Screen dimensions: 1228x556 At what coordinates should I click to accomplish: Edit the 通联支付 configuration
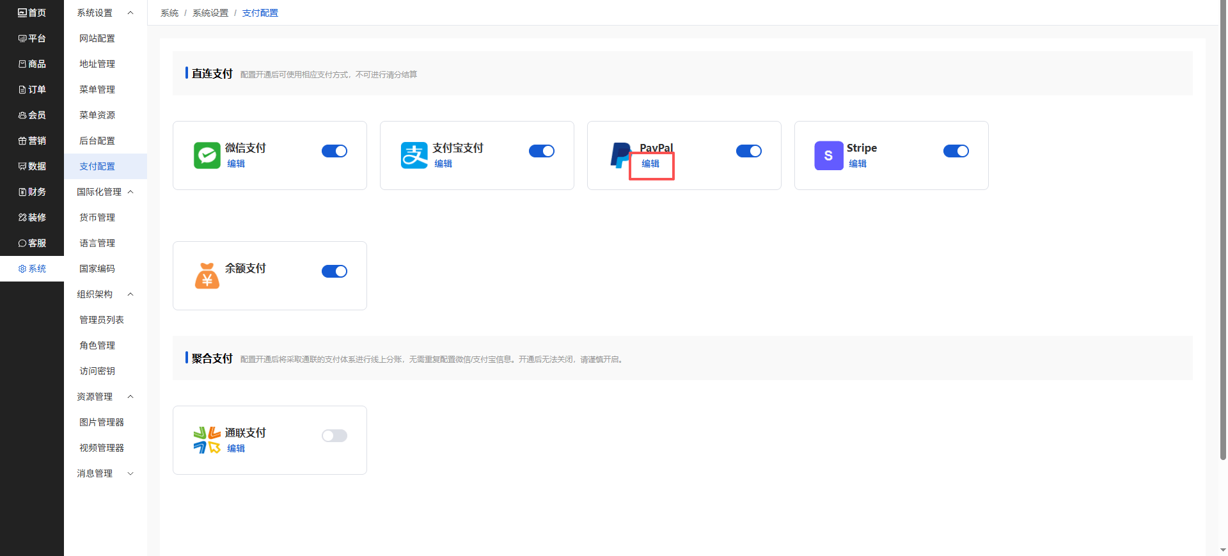[x=236, y=449]
